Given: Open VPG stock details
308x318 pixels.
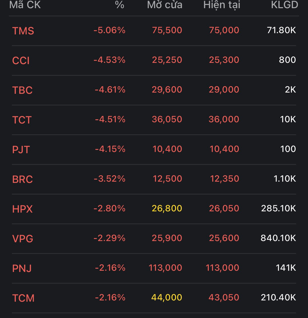Looking at the screenshot, I should tap(154, 238).
